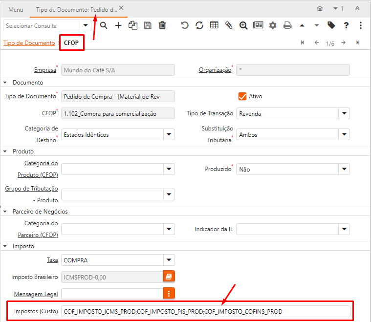Click the Tipo de Documento breadcrumb link
This screenshot has height=322, width=371.
(x=29, y=43)
